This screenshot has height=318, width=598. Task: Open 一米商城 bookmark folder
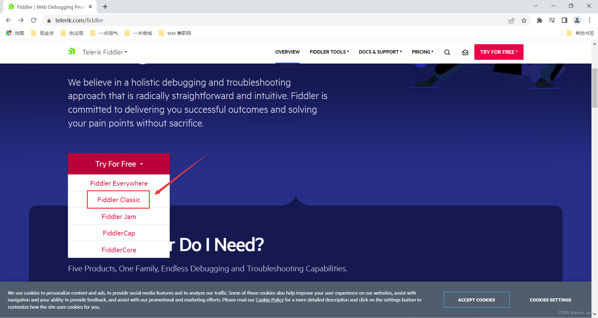[x=138, y=33]
